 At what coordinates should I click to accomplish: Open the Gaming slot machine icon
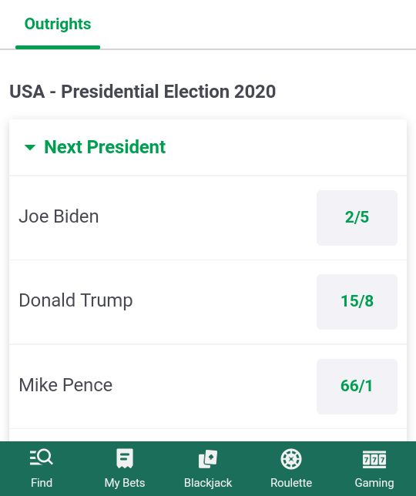(x=374, y=459)
